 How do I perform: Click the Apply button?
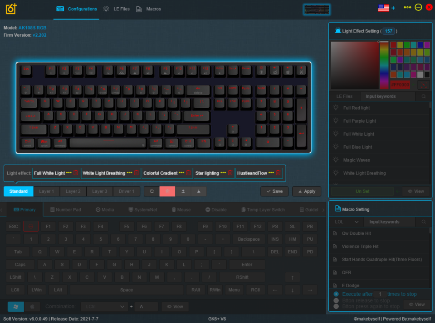(x=307, y=191)
